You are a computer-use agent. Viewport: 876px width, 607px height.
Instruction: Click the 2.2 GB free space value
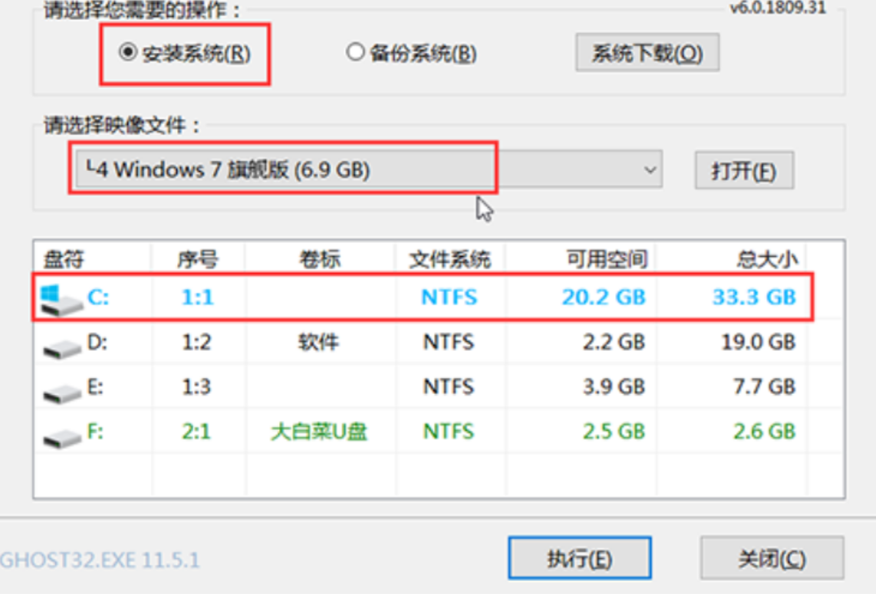(x=614, y=342)
